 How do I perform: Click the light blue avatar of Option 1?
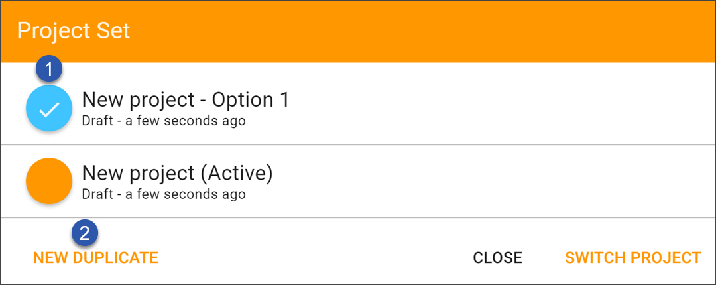tap(49, 108)
